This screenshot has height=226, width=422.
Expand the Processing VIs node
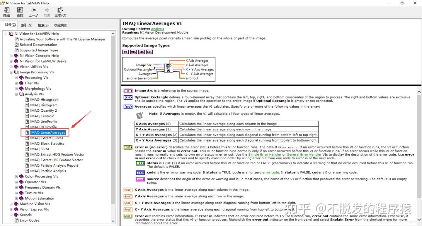(16, 78)
